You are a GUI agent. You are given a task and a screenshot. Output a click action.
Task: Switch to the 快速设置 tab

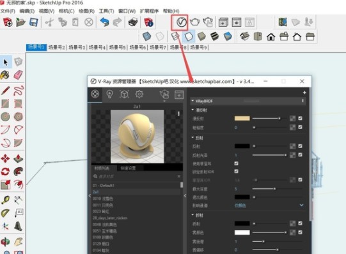[x=128, y=168]
